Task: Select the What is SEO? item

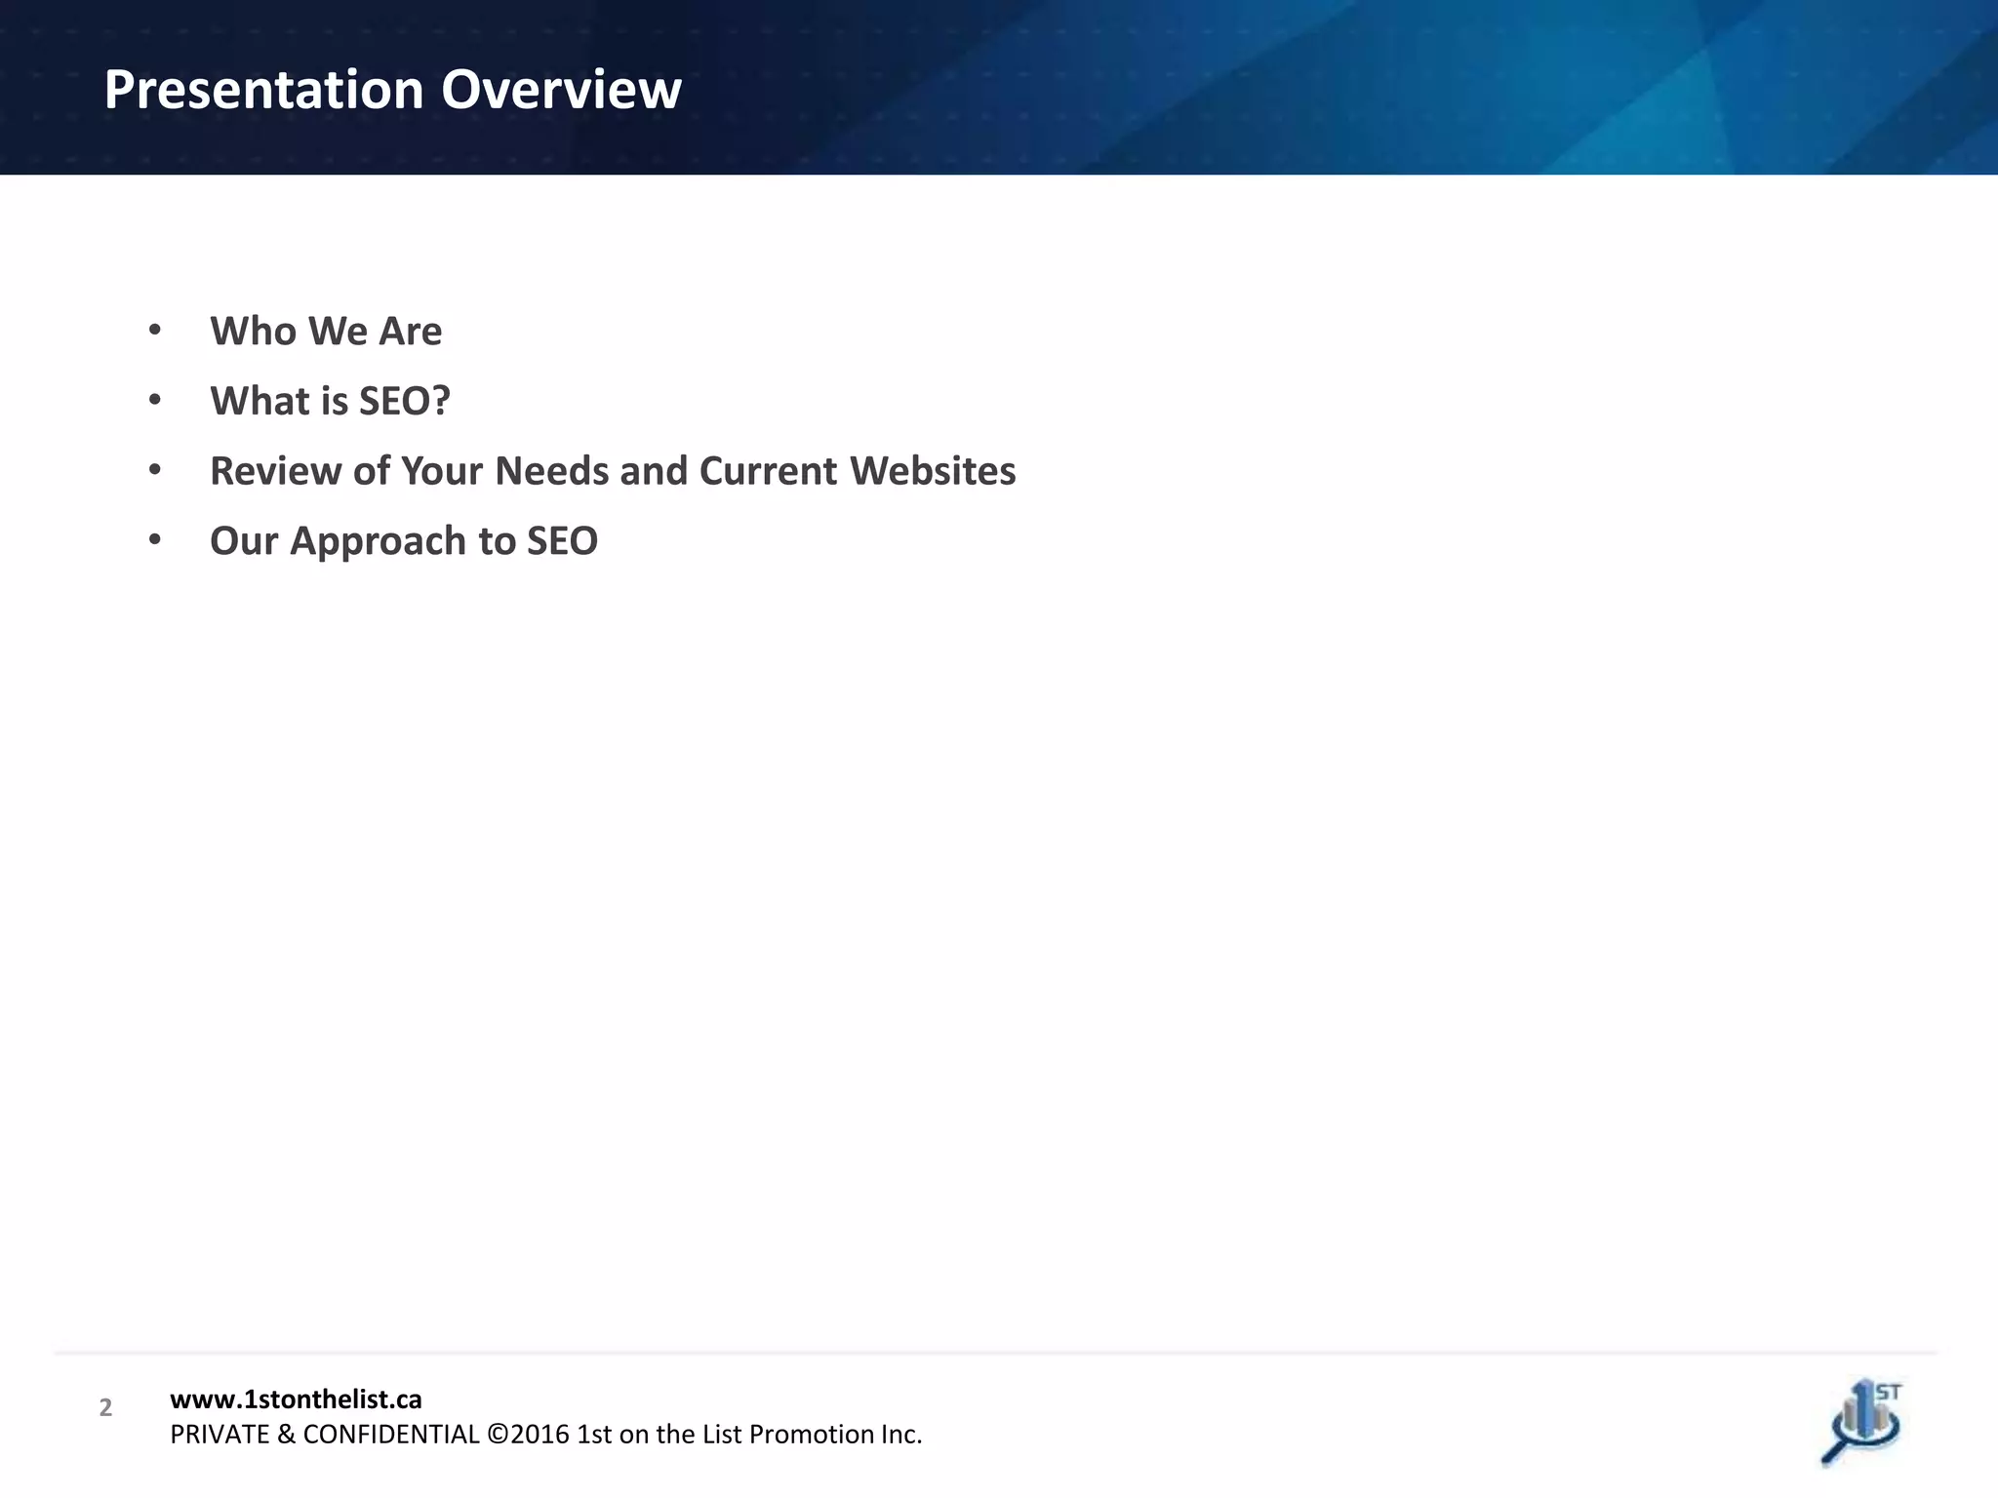Action: coord(330,401)
